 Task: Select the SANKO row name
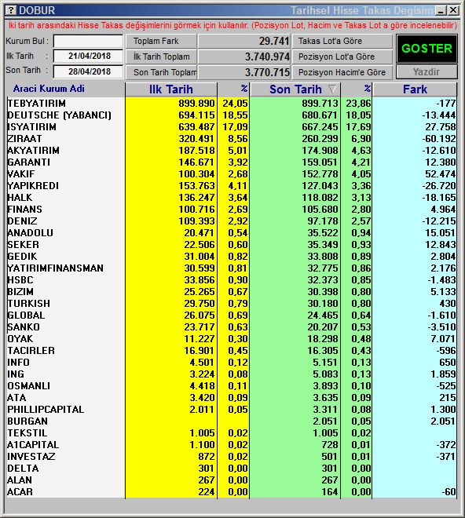[x=24, y=327]
